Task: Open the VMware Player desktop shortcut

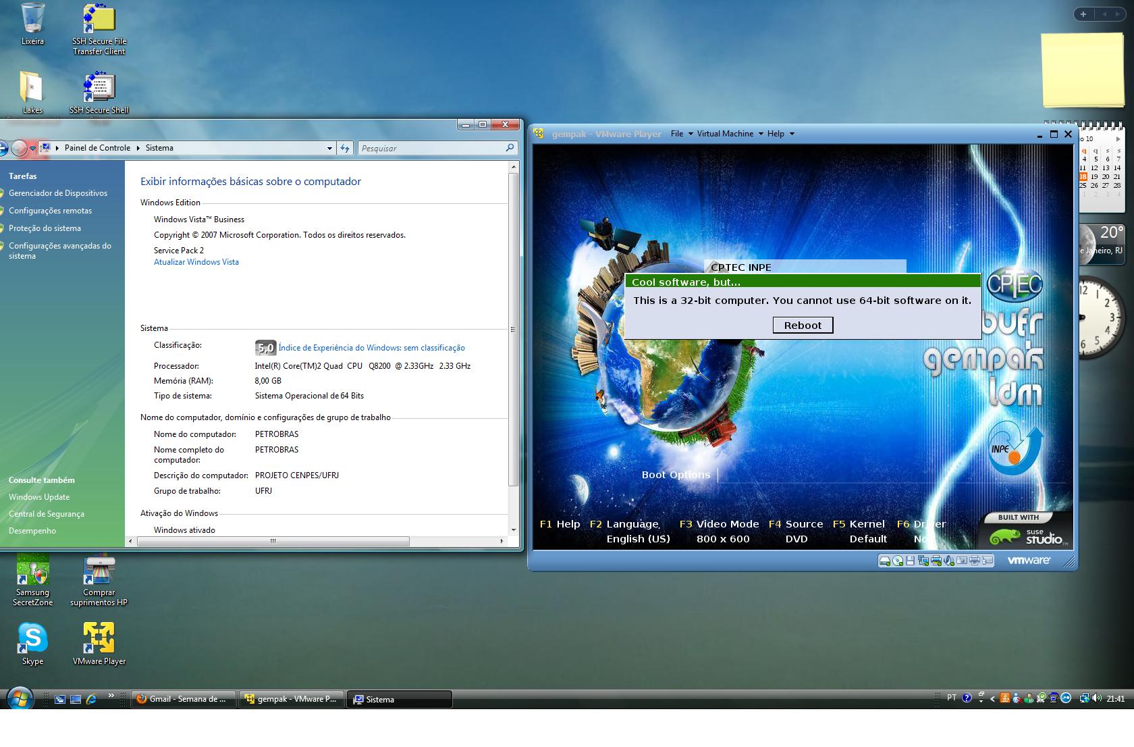Action: (99, 639)
